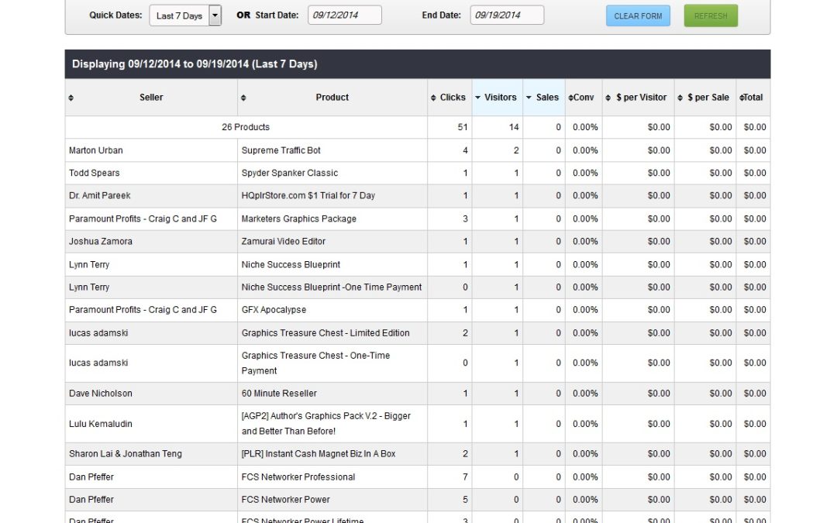Sort by $ per Visitor arrows
This screenshot has height=523, width=837.
(x=608, y=98)
